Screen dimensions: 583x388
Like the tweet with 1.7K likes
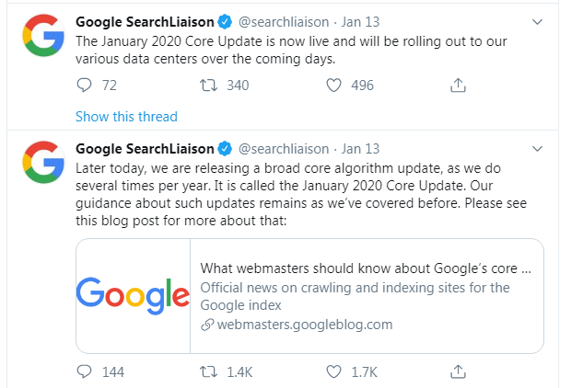(336, 372)
